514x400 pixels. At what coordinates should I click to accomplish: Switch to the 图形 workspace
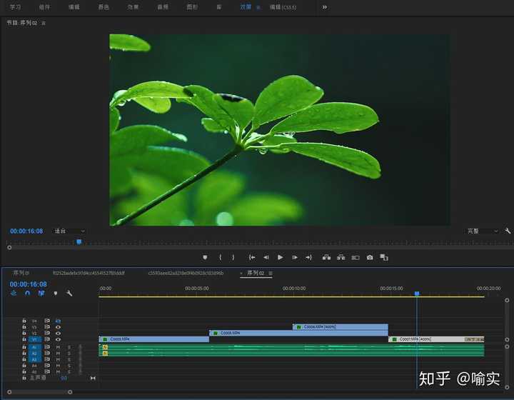(192, 7)
